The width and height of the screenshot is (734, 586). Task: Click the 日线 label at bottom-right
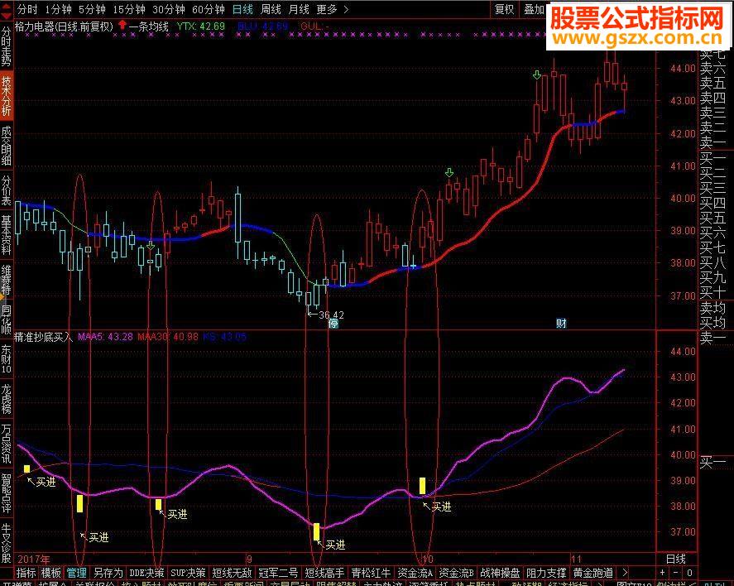tap(676, 559)
